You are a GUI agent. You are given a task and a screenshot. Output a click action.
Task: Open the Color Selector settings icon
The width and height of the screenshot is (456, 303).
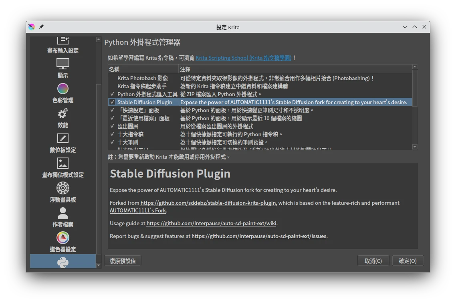(x=63, y=238)
